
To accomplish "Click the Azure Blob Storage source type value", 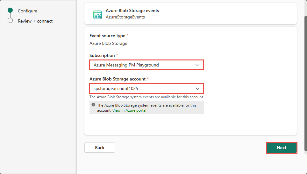I will pyautogui.click(x=108, y=43).
